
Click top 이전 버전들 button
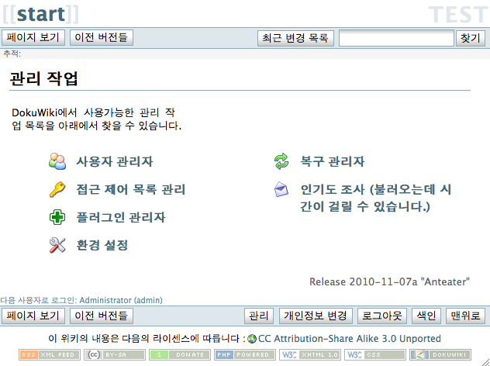tap(102, 37)
